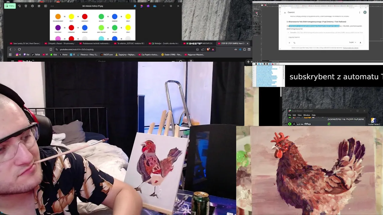Viewport: 383px width, 215px height.
Task: Open the IG bookmark
Action: tap(19, 55)
